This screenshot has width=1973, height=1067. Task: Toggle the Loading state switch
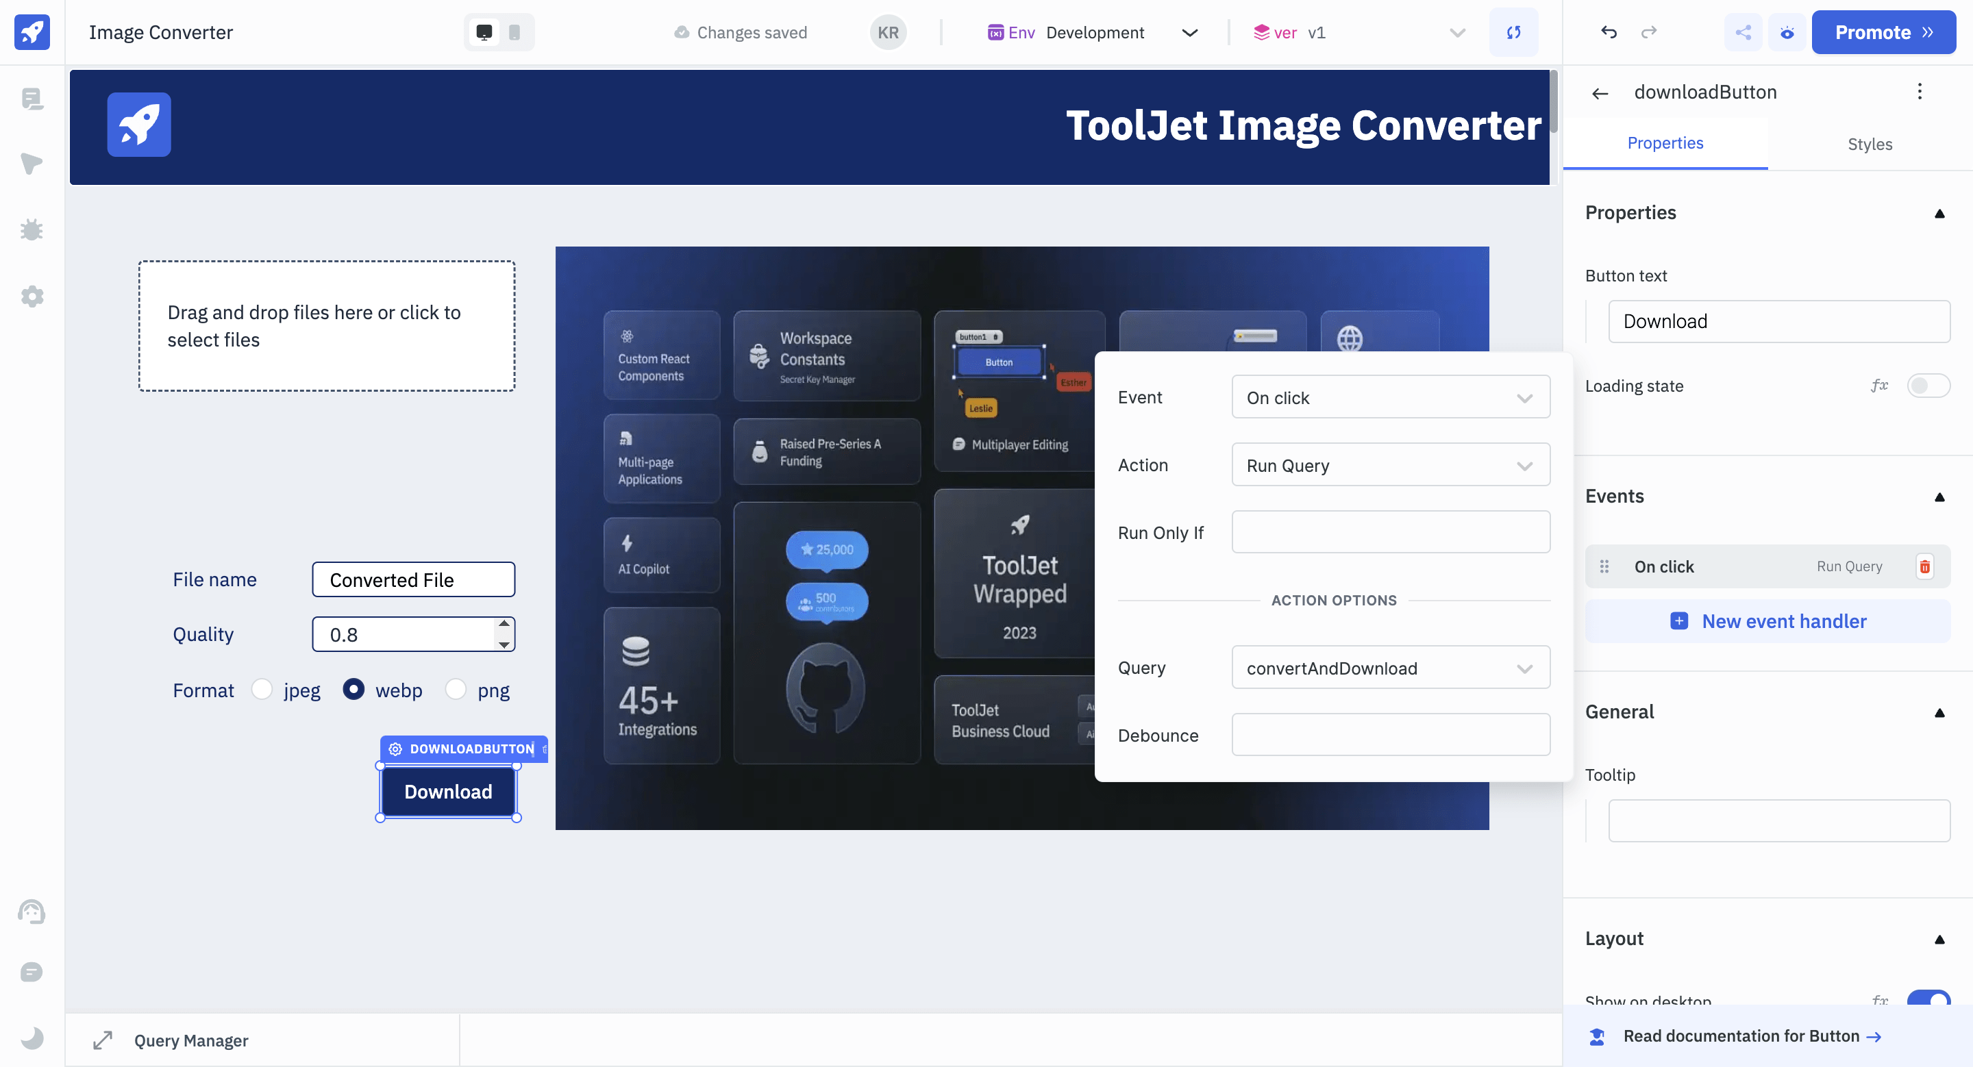click(1928, 386)
